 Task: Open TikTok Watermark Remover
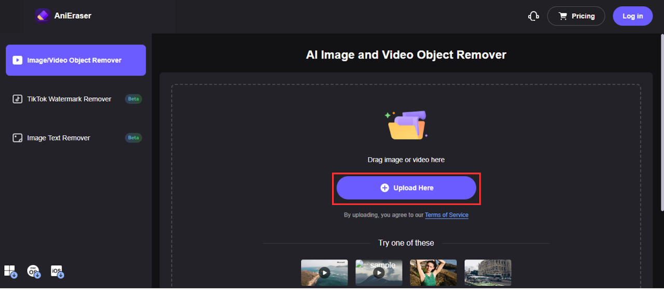[76, 99]
